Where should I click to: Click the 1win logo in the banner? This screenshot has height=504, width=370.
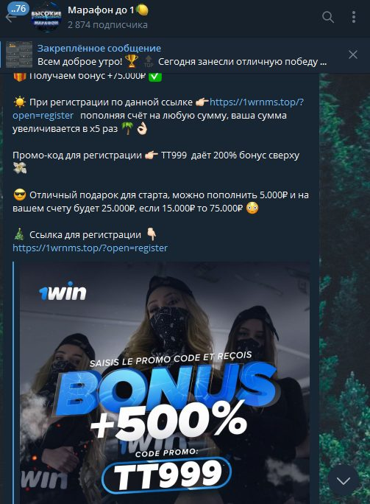(63, 291)
